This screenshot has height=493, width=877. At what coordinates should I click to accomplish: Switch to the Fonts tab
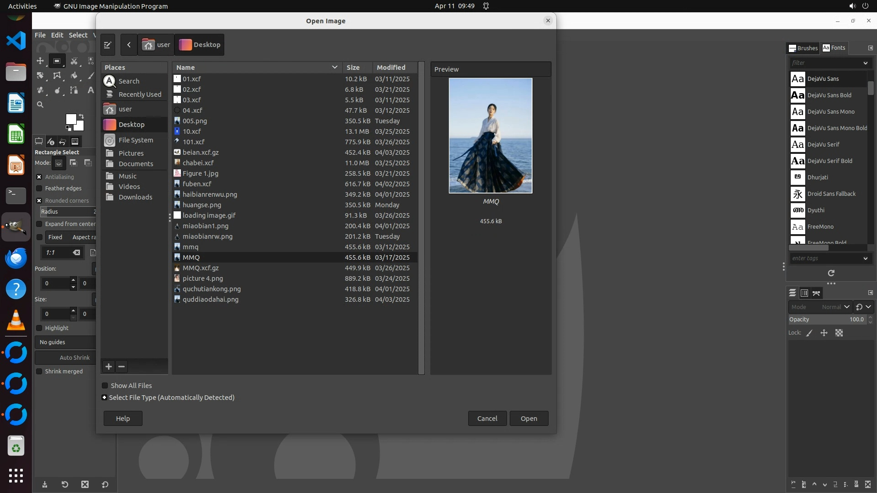click(834, 48)
